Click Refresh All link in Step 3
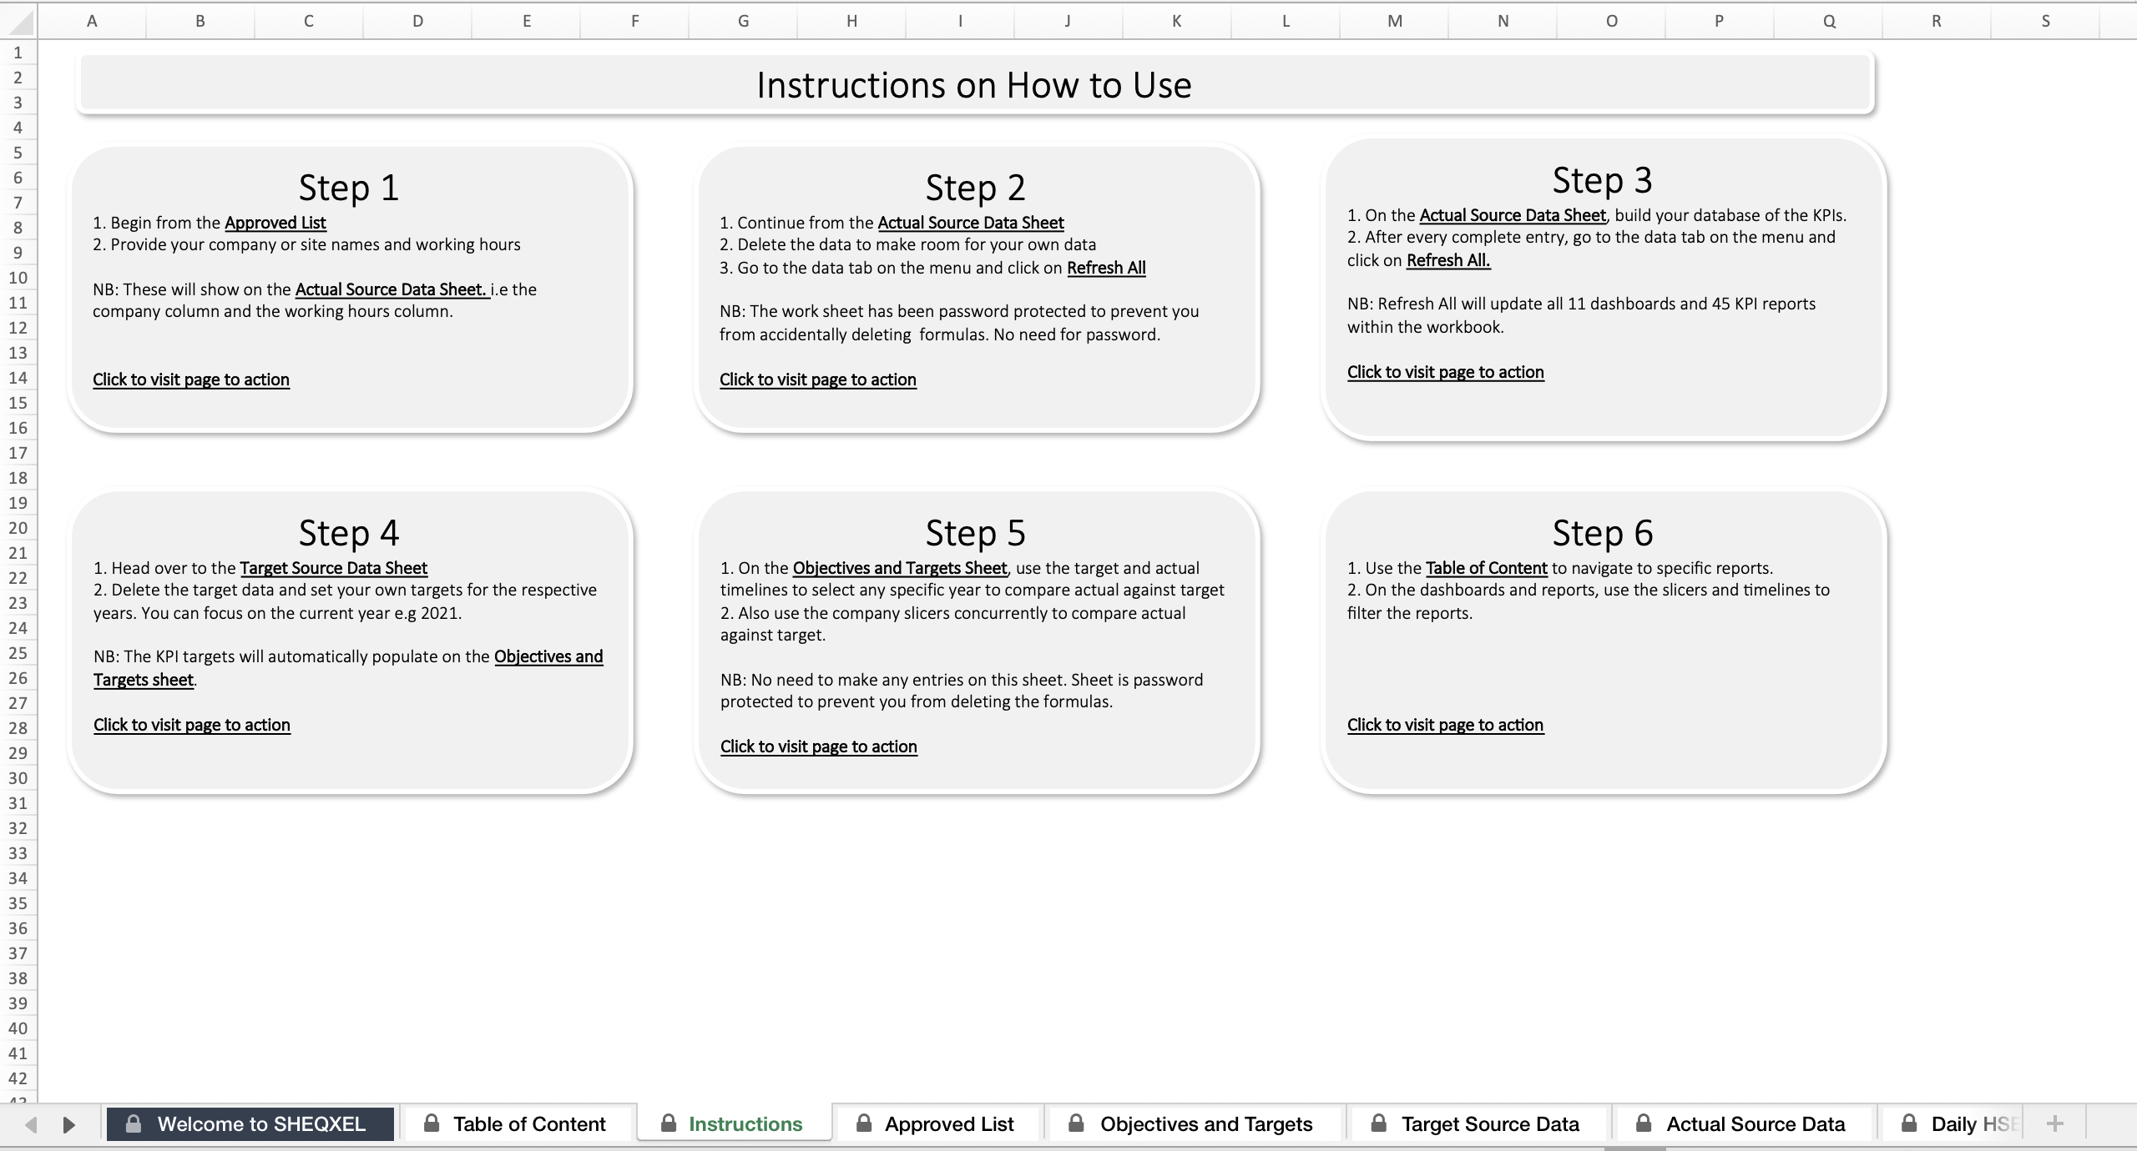 [1448, 260]
